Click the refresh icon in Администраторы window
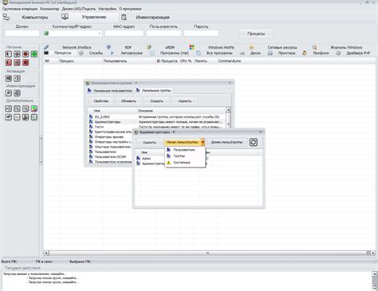This screenshot has width=378, height=291. (x=254, y=142)
